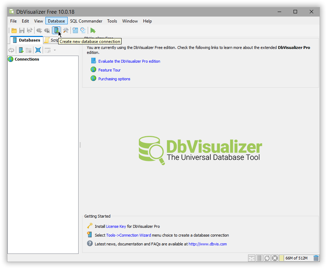Click the Feature Tour link
The height and width of the screenshot is (269, 327).
coord(109,70)
